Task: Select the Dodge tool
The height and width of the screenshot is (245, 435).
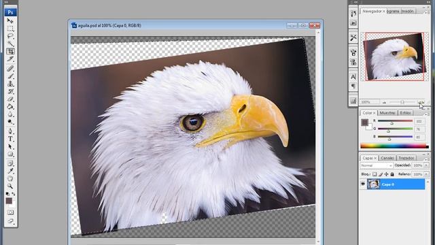Action: point(11,122)
